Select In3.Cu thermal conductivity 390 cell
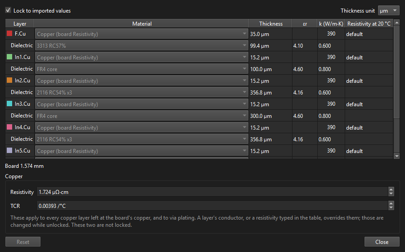Viewport: 405px width, 252px height. [331, 104]
